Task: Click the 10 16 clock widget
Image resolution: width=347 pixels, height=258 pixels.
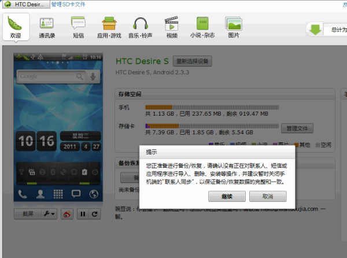Action: point(36,141)
